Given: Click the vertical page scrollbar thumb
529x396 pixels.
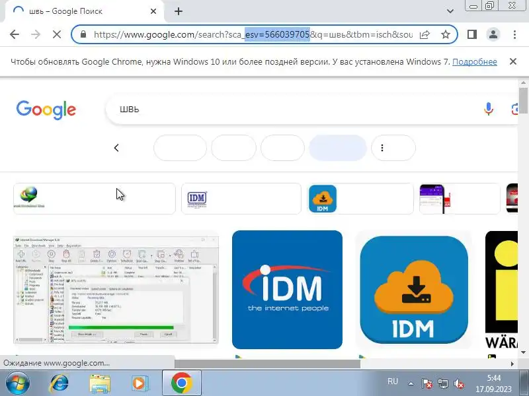Looking at the screenshot, I should pyautogui.click(x=523, y=100).
